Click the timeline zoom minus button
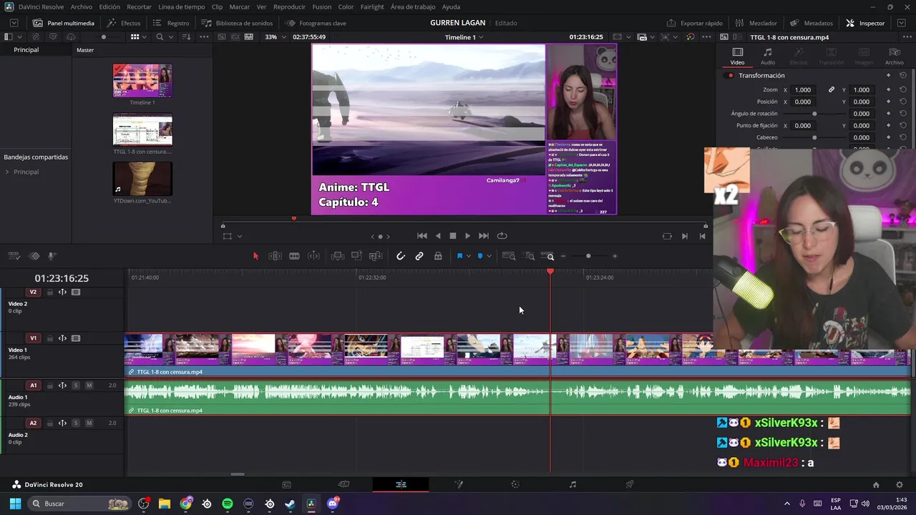The height and width of the screenshot is (515, 916). click(563, 256)
